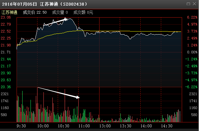199x131 pixels.
Task: Click the 6.22% positive percent label
Action: (192, 17)
